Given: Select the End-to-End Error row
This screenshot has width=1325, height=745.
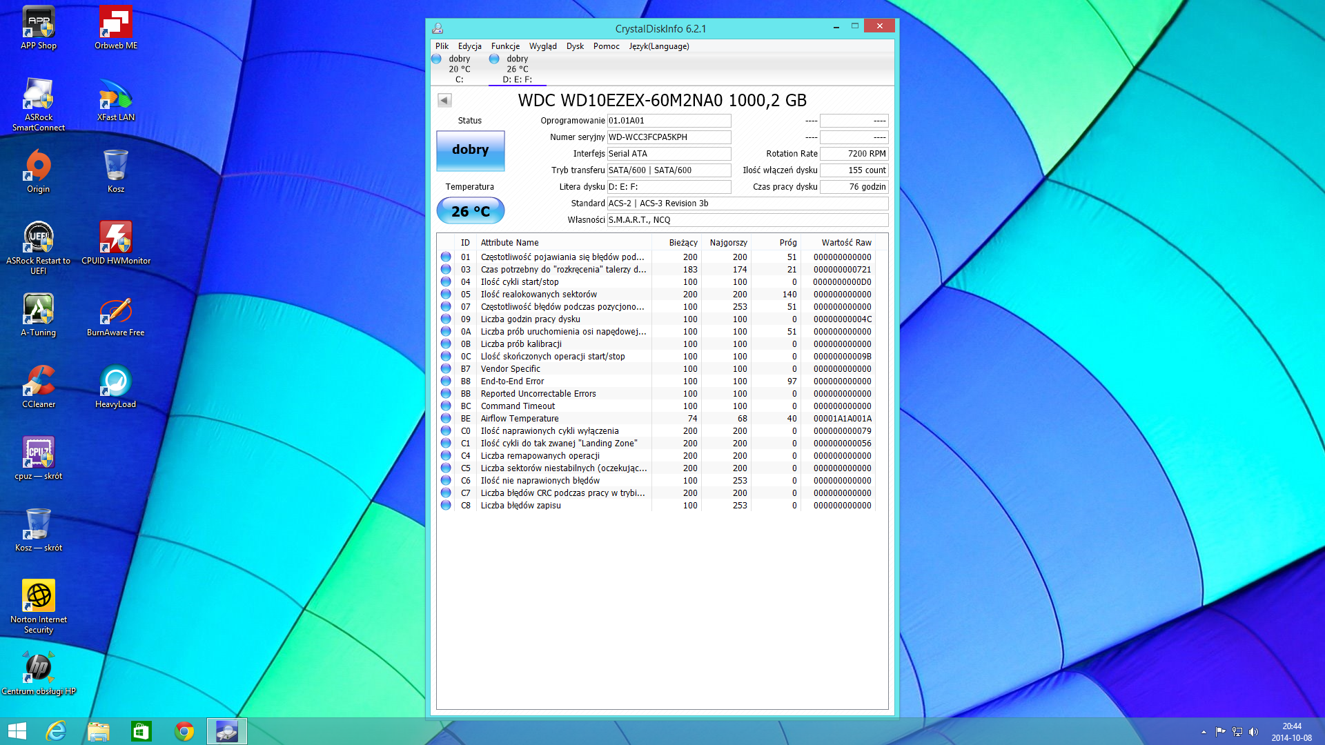Looking at the screenshot, I should (x=657, y=381).
